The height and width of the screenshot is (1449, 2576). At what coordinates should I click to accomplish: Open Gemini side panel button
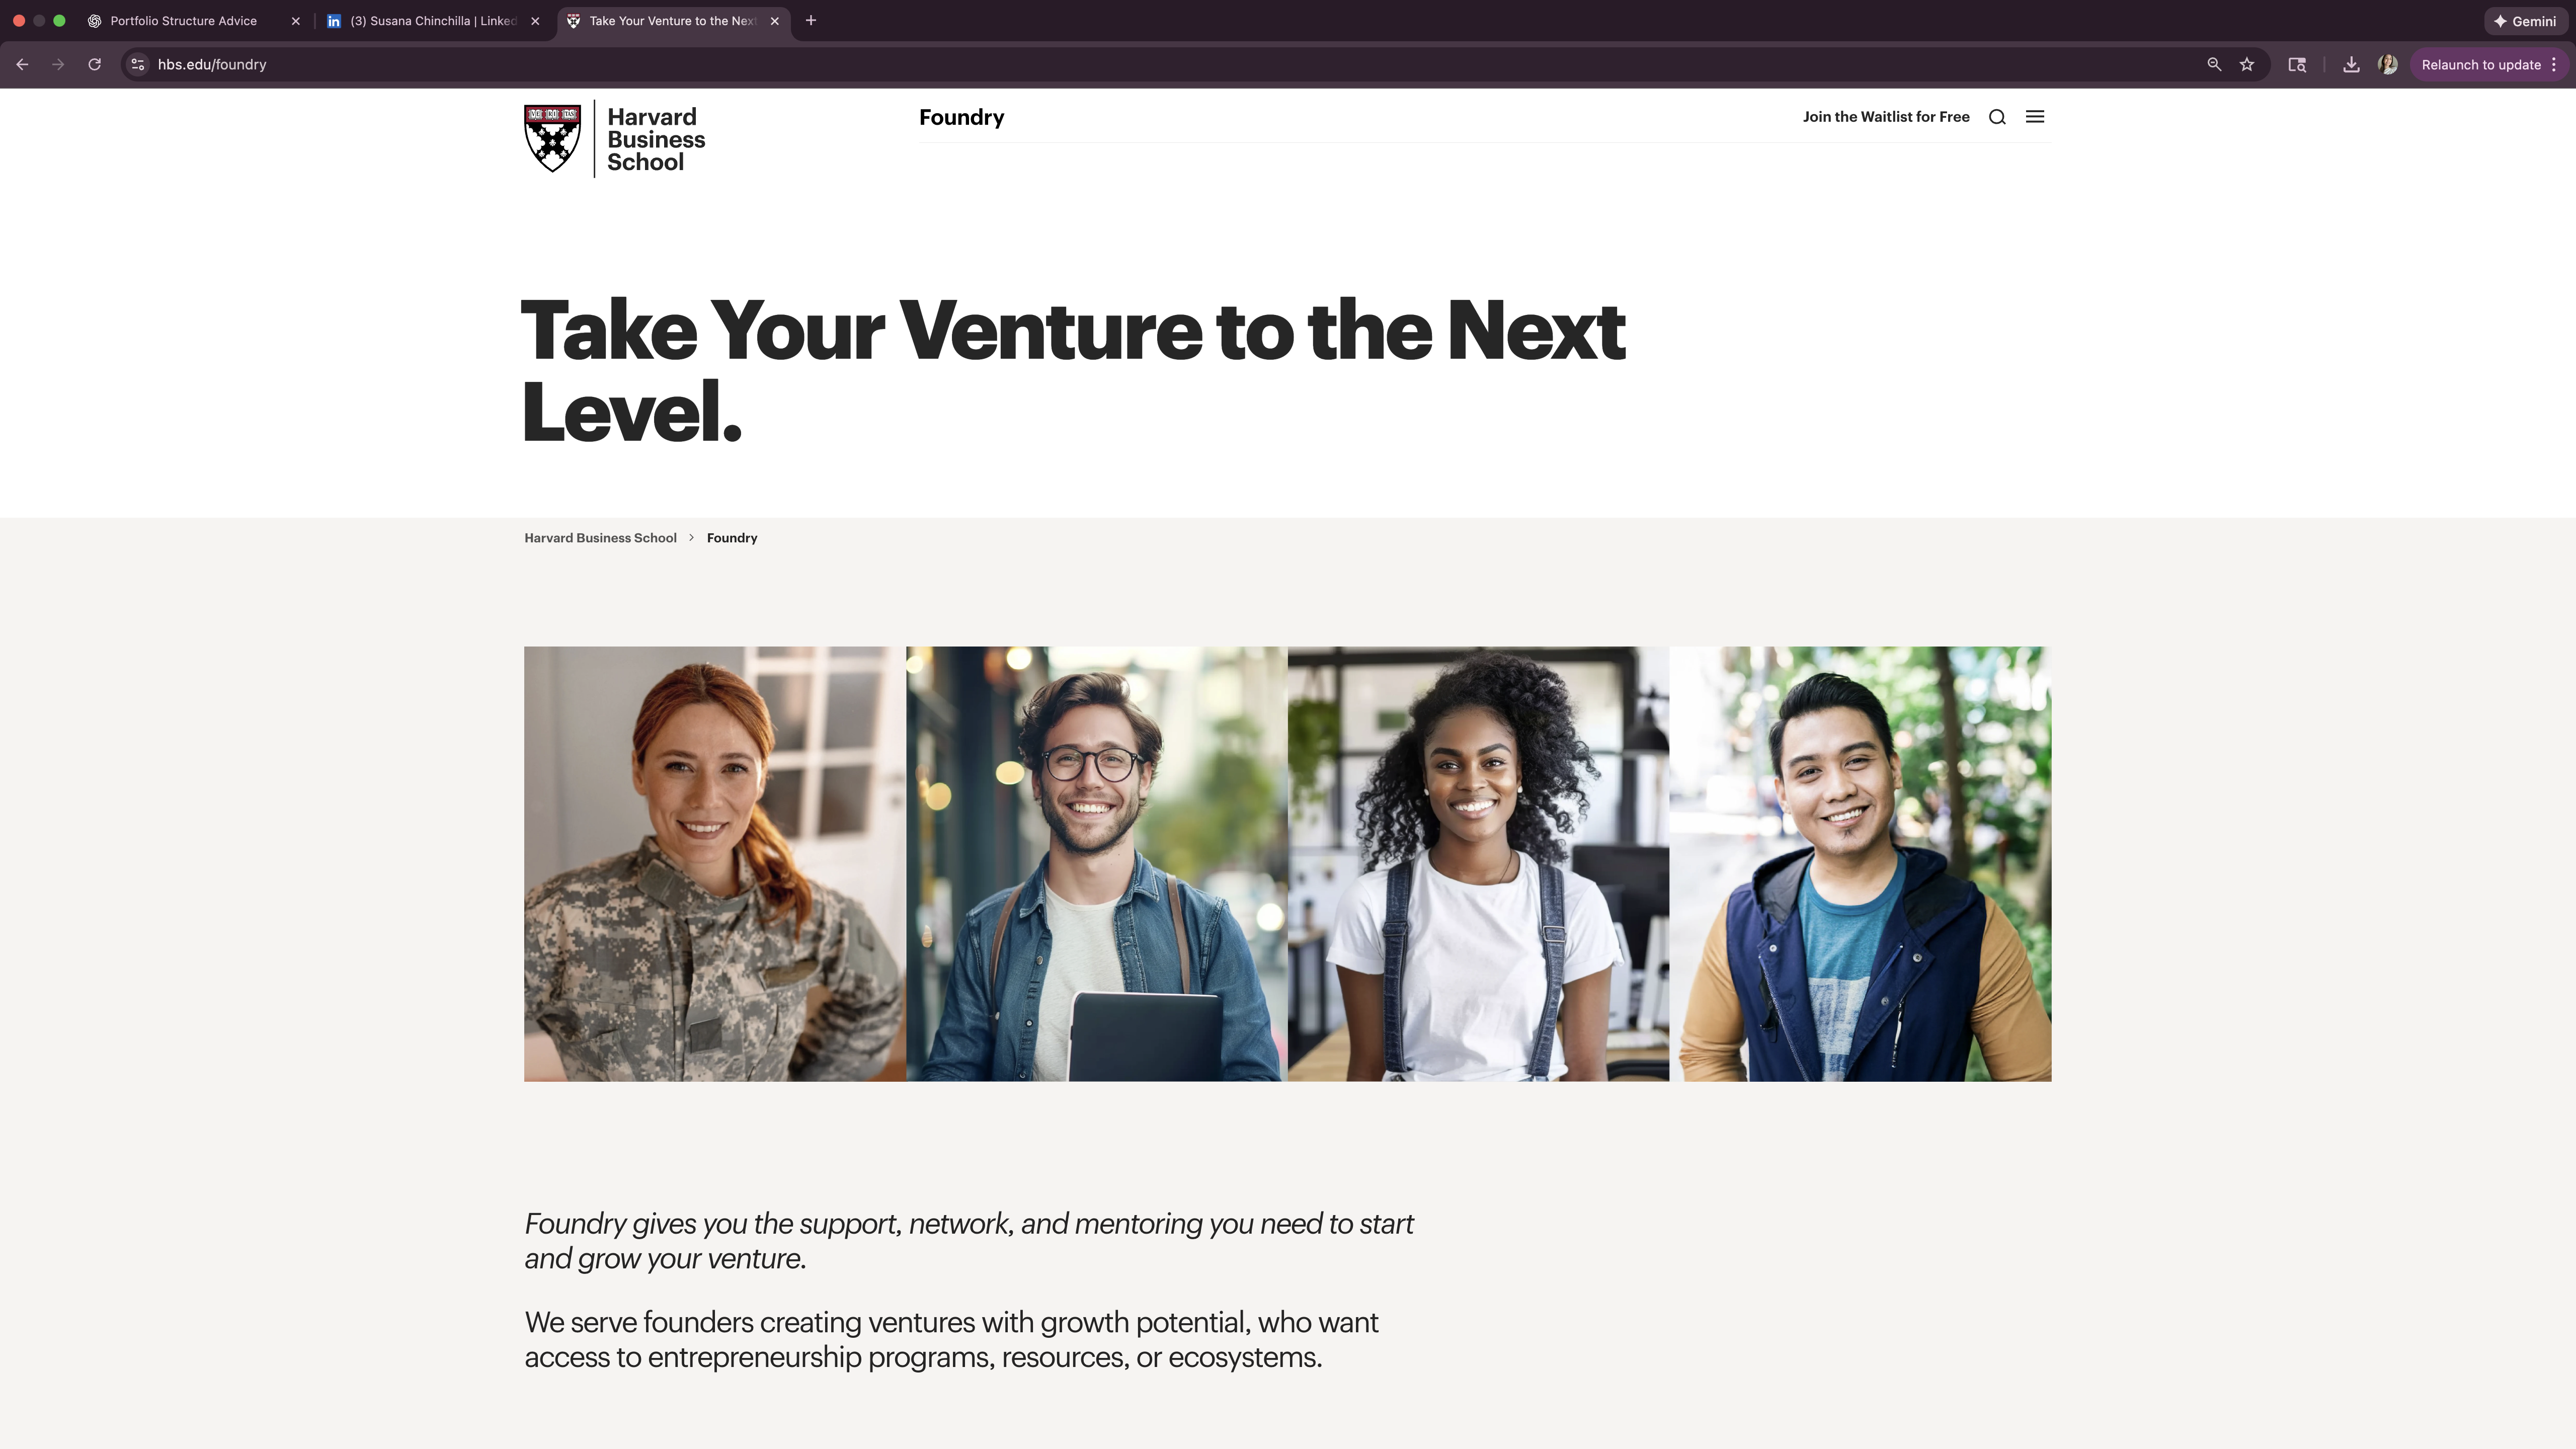click(2526, 21)
